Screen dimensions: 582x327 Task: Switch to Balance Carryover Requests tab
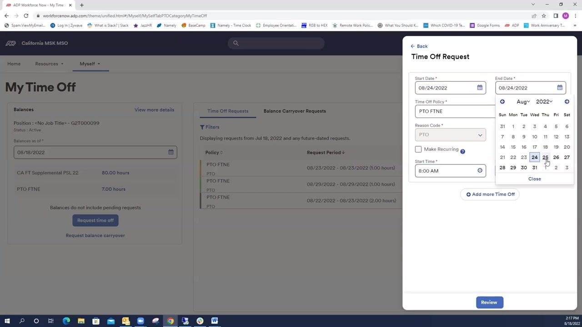point(295,111)
